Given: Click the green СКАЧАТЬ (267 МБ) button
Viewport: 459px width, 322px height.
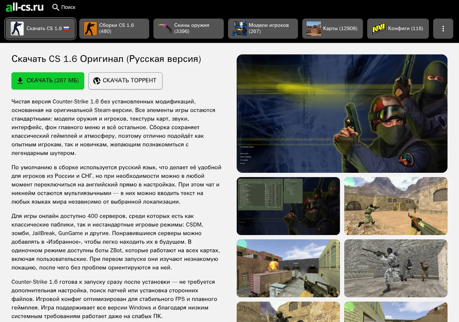Looking at the screenshot, I should 48,81.
